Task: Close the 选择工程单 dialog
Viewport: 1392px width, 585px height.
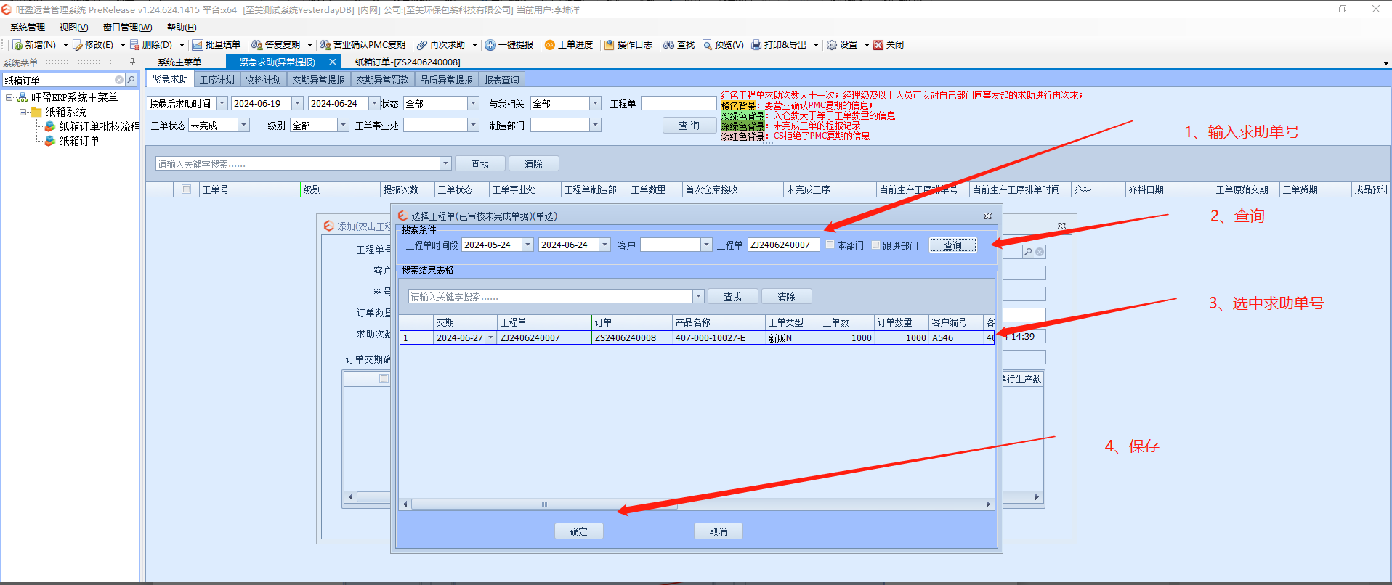Action: tap(987, 216)
